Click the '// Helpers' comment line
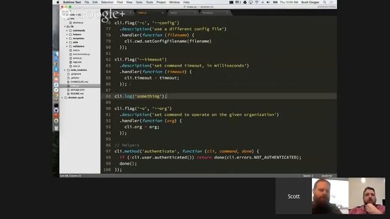 (x=127, y=145)
